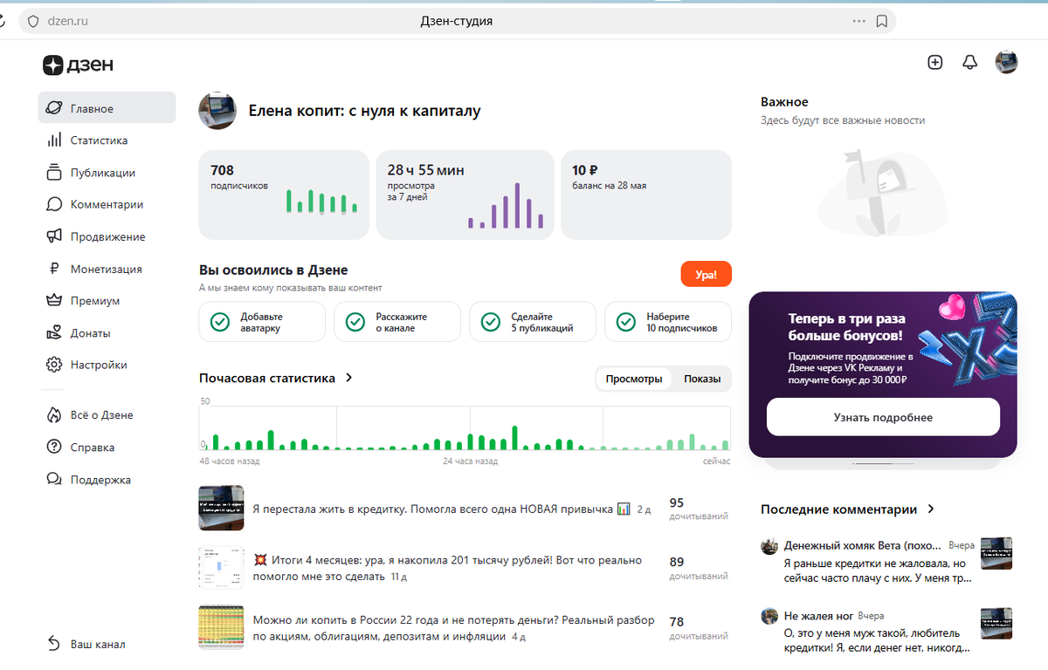Viewport: 1048px width, 670px height.
Task: Open Монетизация ruble icon
Action: coord(54,269)
